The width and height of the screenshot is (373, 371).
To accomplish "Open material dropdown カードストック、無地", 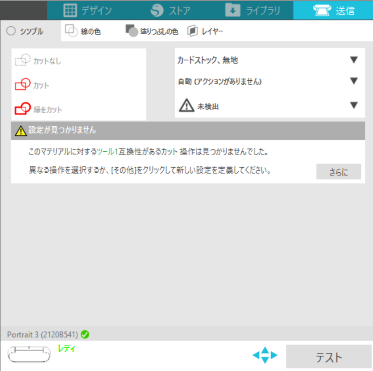I will click(270, 60).
